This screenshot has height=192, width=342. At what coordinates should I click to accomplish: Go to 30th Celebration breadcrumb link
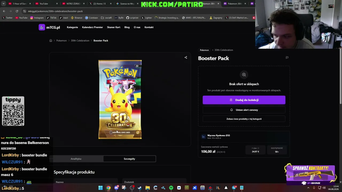point(80,41)
